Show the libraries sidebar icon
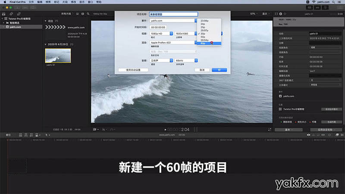 (x=4, y=14)
